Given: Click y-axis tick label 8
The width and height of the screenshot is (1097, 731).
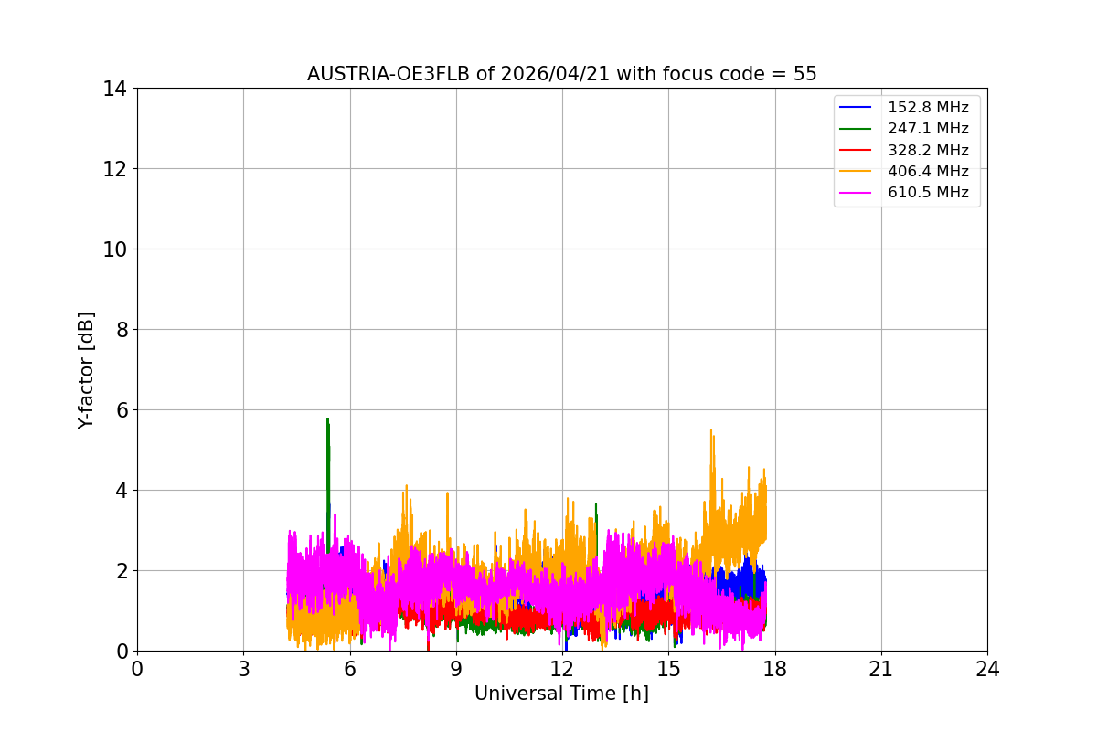Looking at the screenshot, I should [x=120, y=330].
